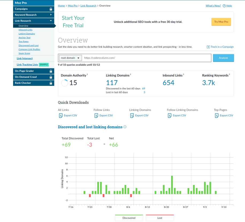The height and width of the screenshot is (222, 245).
Task: Open Linking Domains in the sidebar
Action: tap(27, 34)
